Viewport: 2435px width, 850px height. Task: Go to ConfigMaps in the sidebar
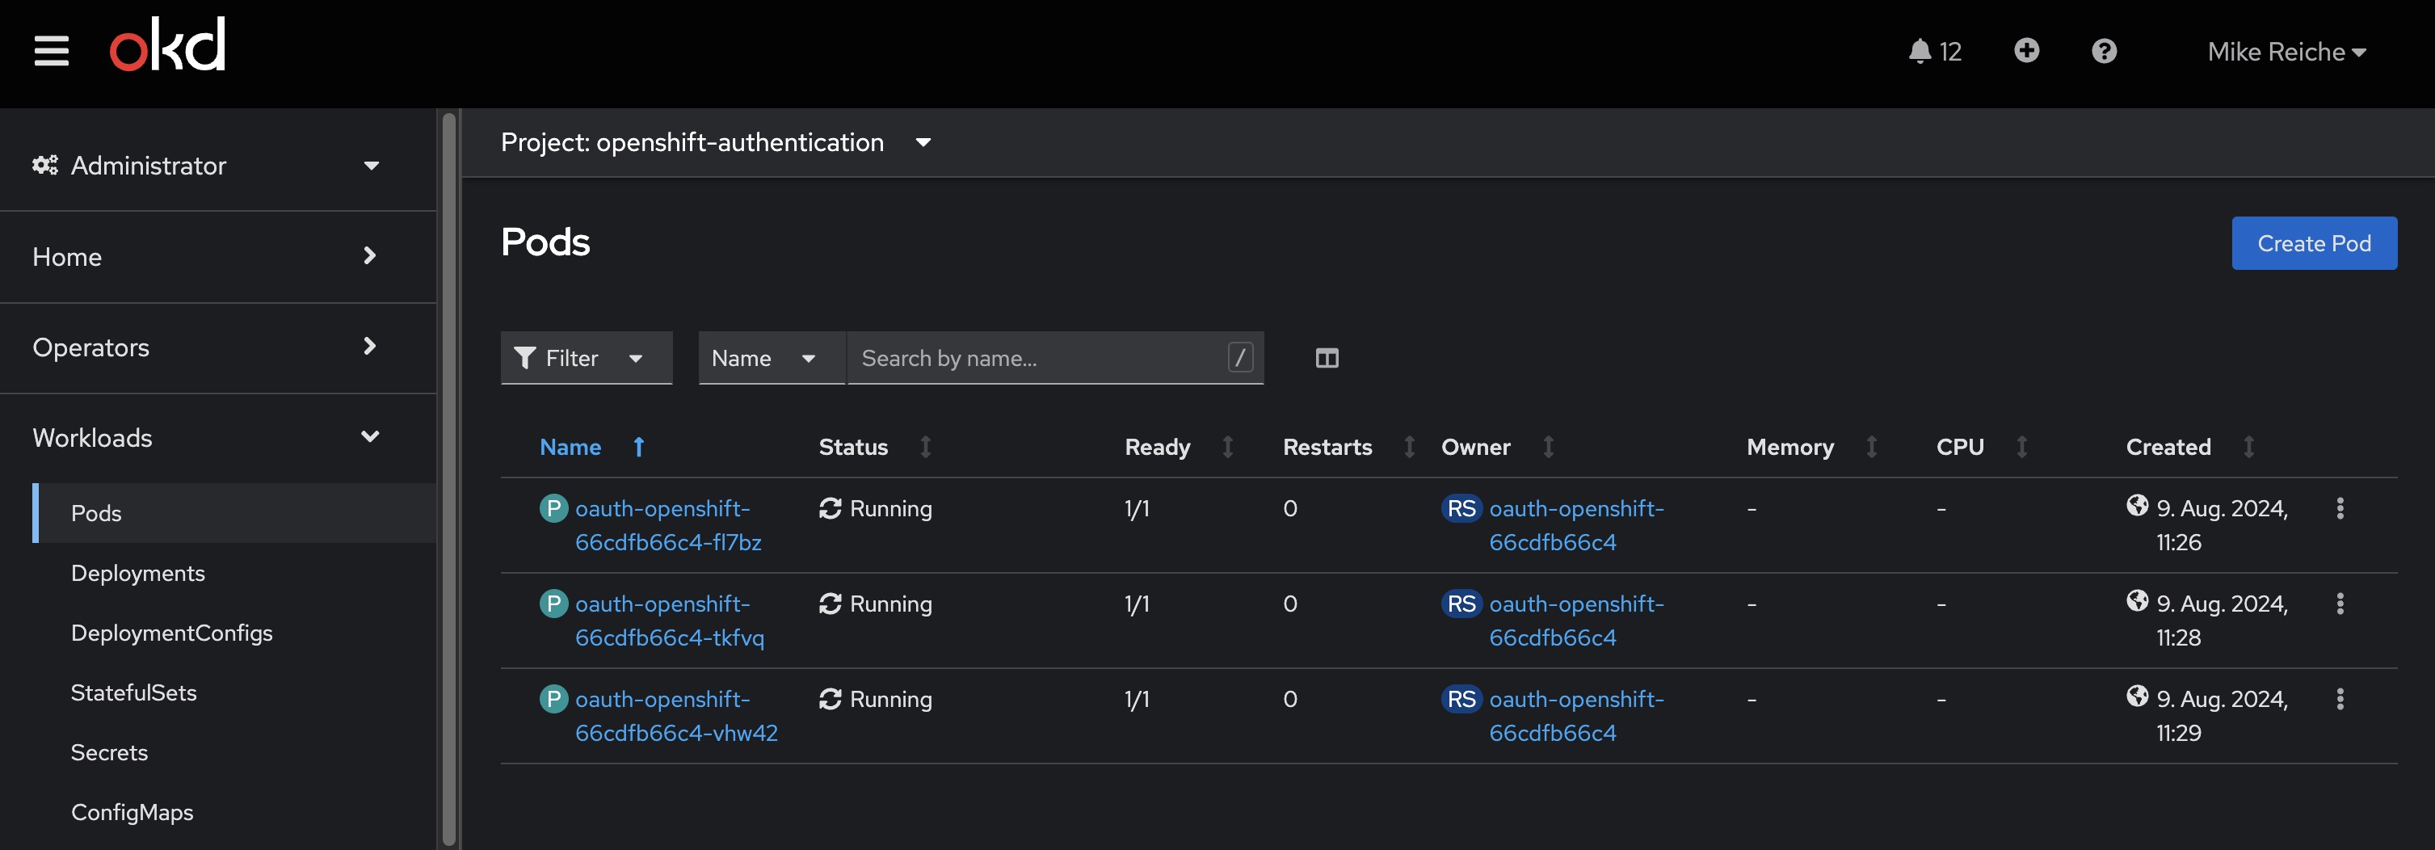point(132,812)
